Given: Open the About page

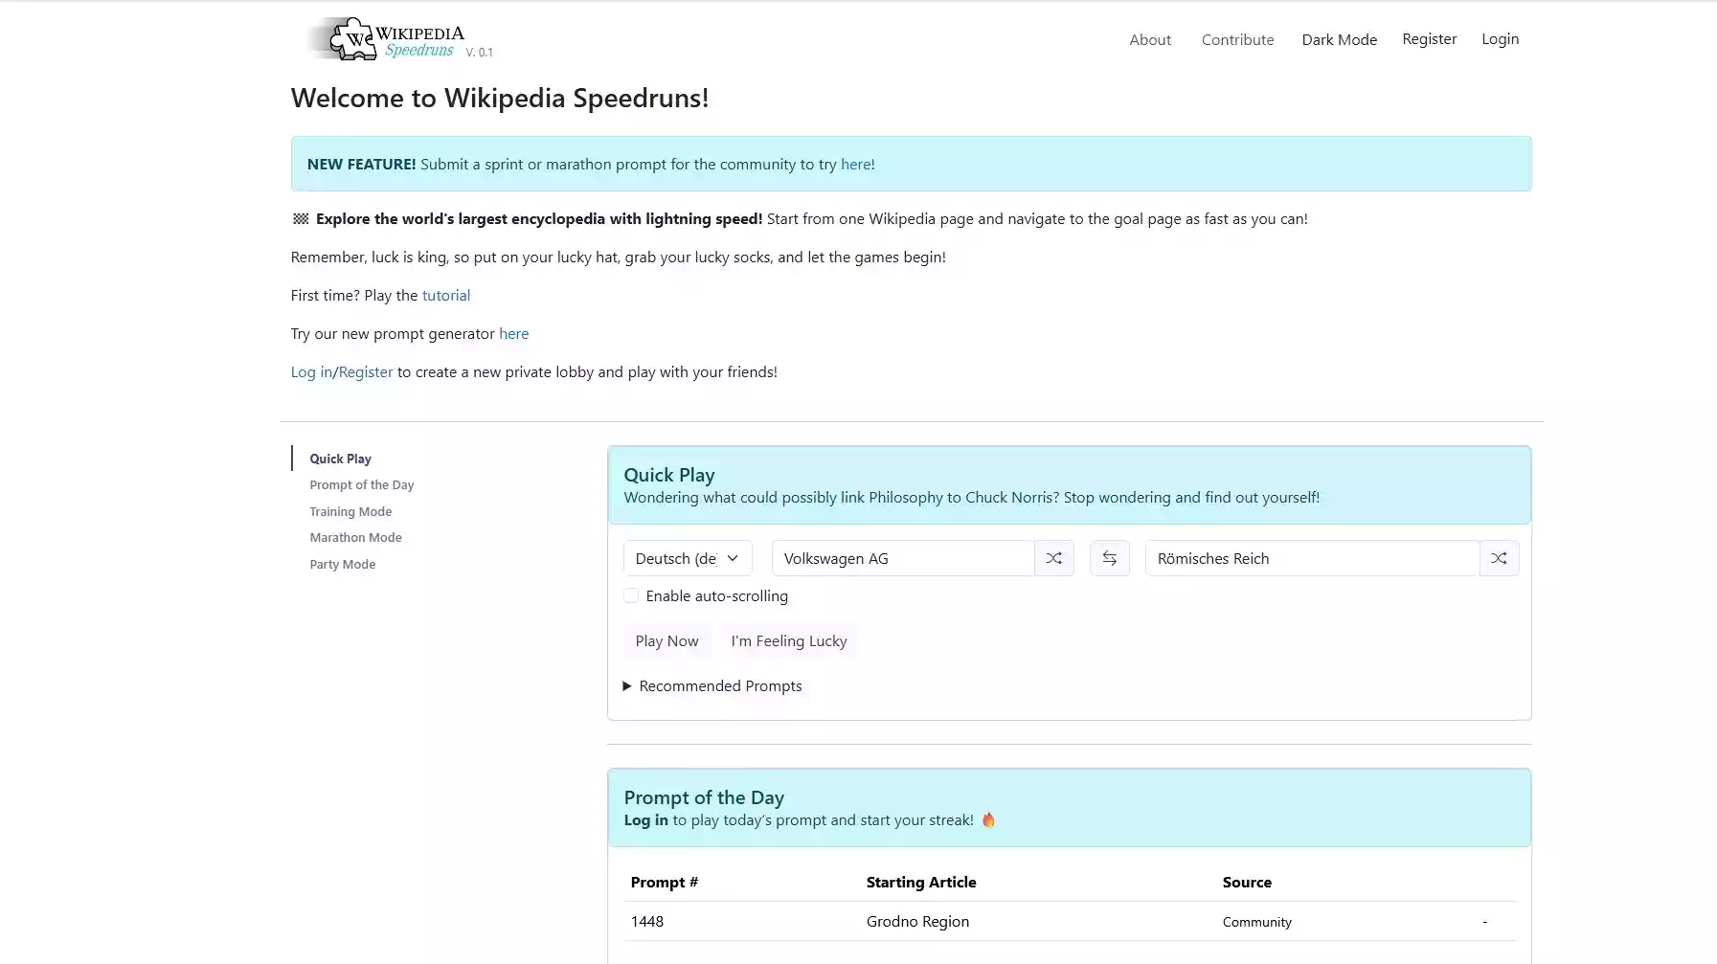Looking at the screenshot, I should [x=1149, y=39].
